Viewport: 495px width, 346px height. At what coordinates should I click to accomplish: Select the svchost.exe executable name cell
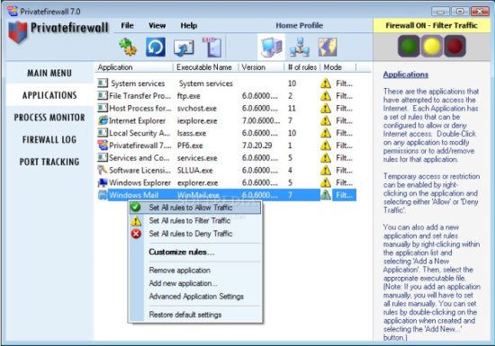pyautogui.click(x=197, y=109)
